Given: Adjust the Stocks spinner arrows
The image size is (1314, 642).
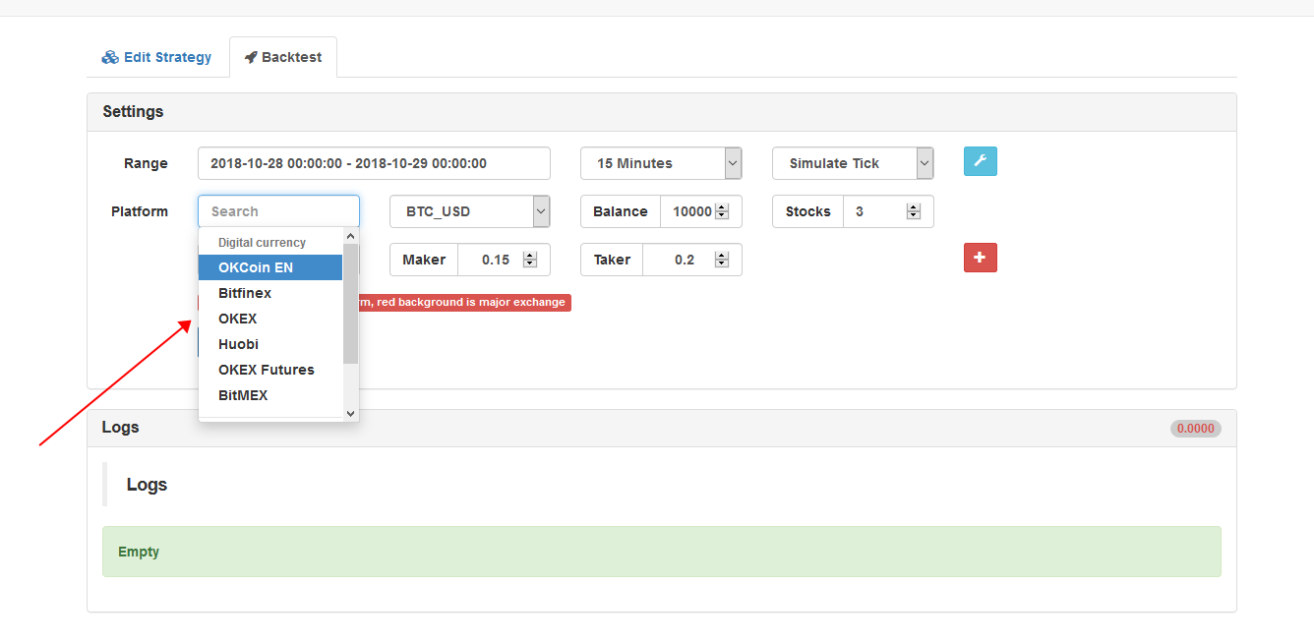Looking at the screenshot, I should pyautogui.click(x=914, y=211).
